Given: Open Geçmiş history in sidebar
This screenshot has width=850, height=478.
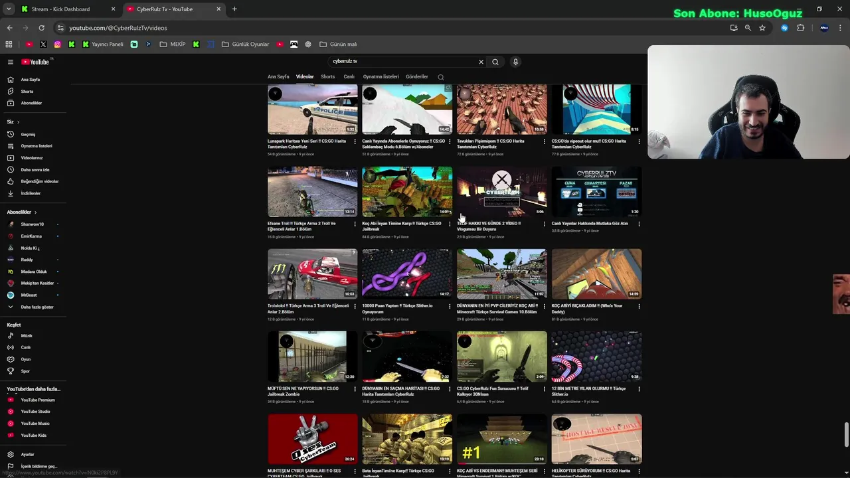Looking at the screenshot, I should pyautogui.click(x=28, y=135).
